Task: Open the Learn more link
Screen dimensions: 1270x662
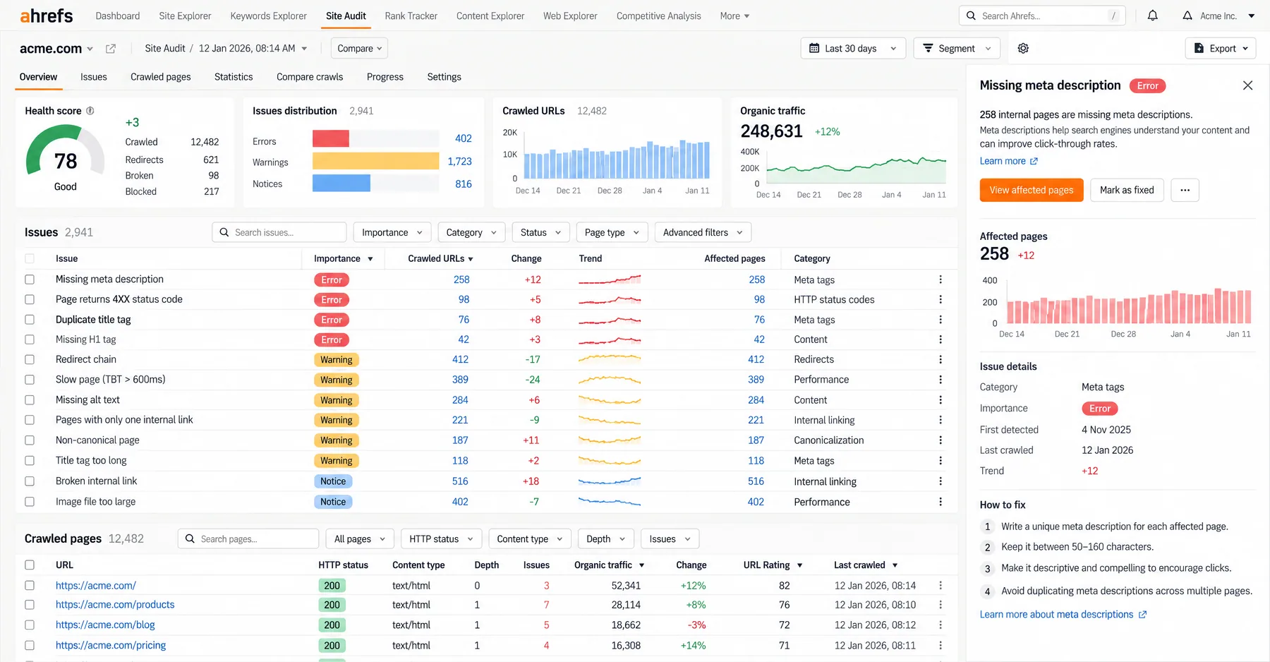Action: tap(1008, 161)
